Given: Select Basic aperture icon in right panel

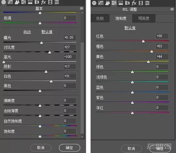Looking at the screenshot, I should point(94,3).
